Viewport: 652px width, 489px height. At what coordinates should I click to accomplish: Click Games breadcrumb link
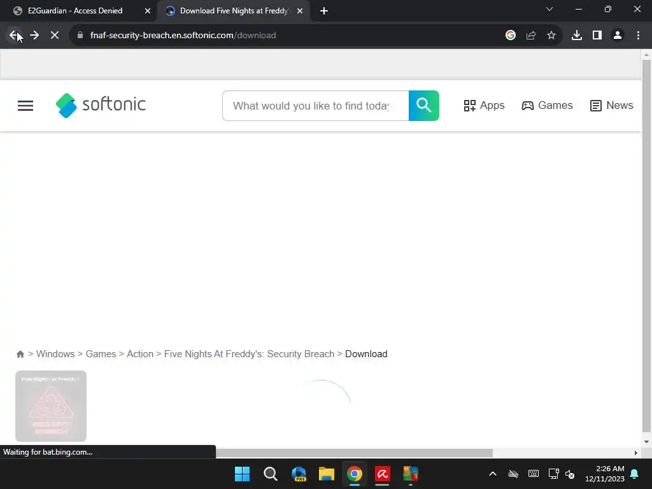(x=101, y=354)
